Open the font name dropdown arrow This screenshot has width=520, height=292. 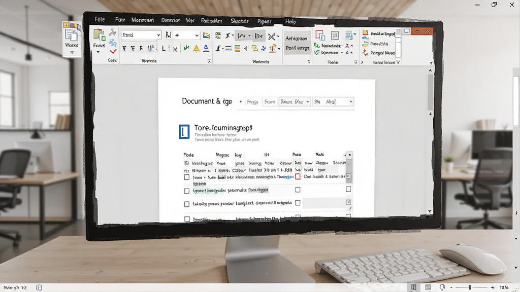tap(158, 35)
